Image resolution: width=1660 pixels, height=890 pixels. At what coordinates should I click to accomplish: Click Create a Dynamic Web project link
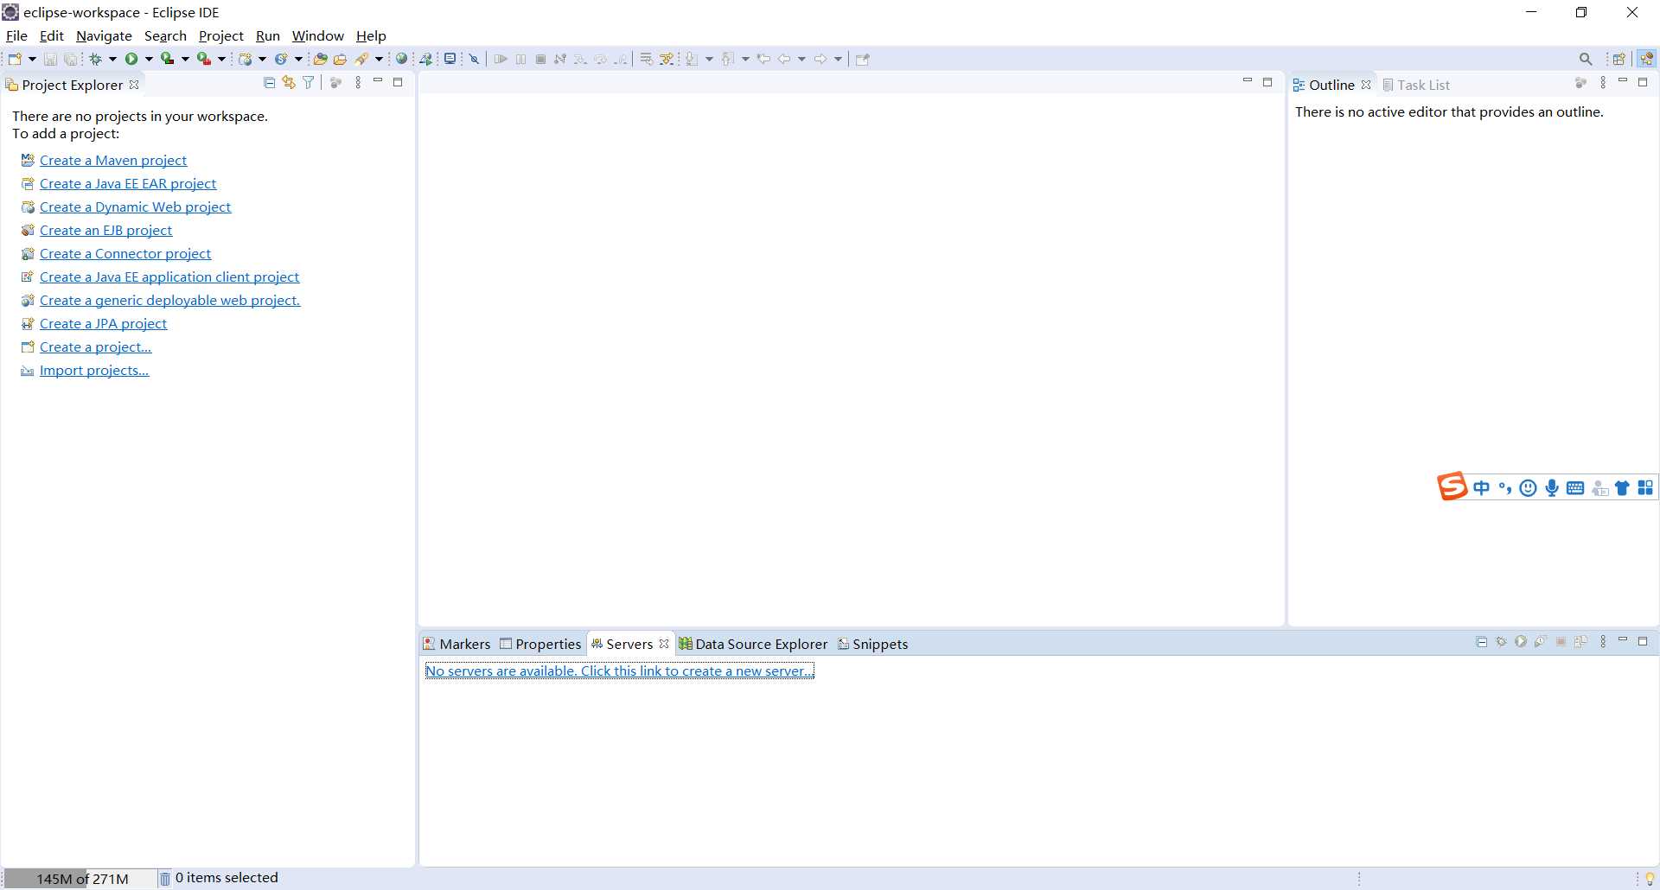[x=135, y=207]
